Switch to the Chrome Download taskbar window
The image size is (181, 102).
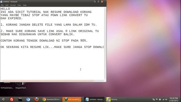coord(51,99)
